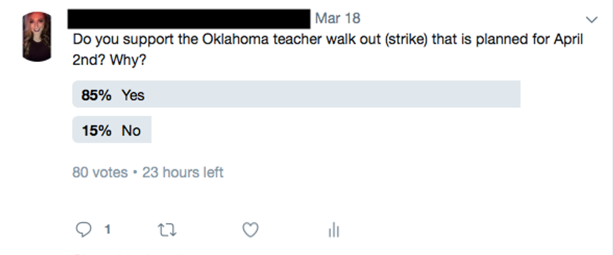Open the redacted author name
Viewport: 613px width, 255px height.
[x=191, y=18]
